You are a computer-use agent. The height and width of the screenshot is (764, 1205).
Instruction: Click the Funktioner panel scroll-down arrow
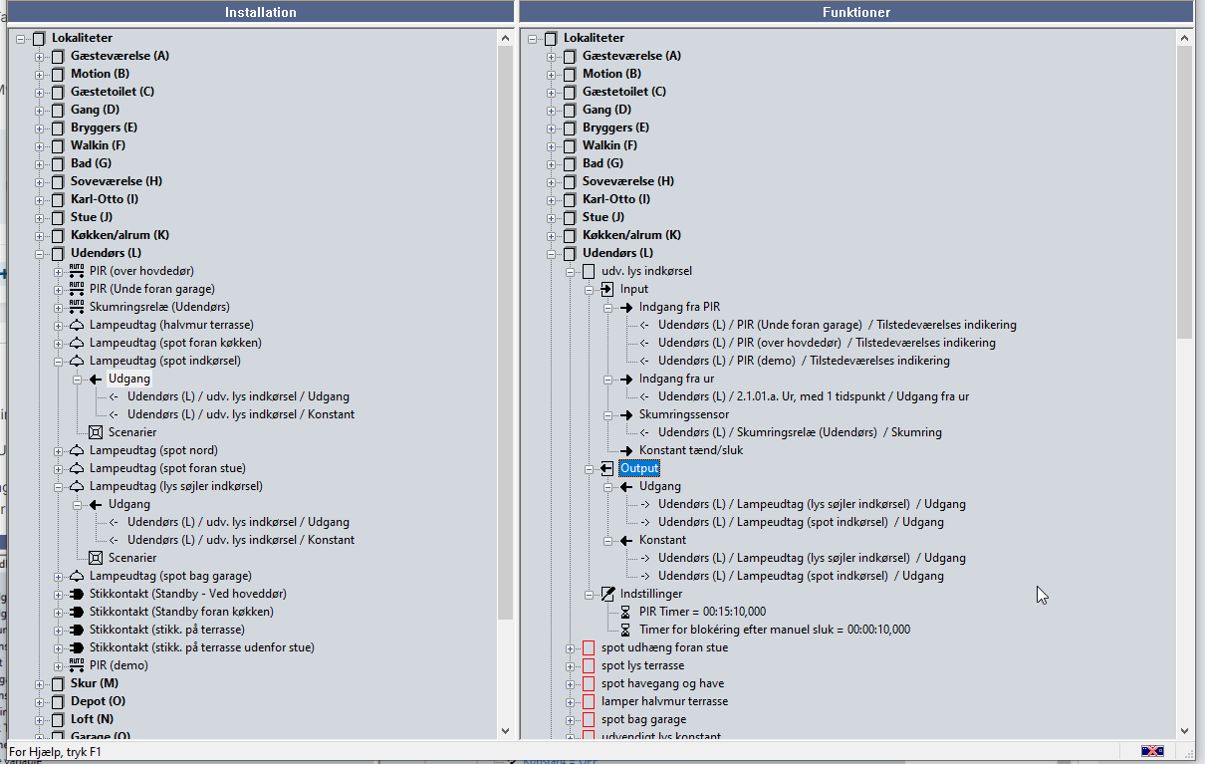(1184, 730)
